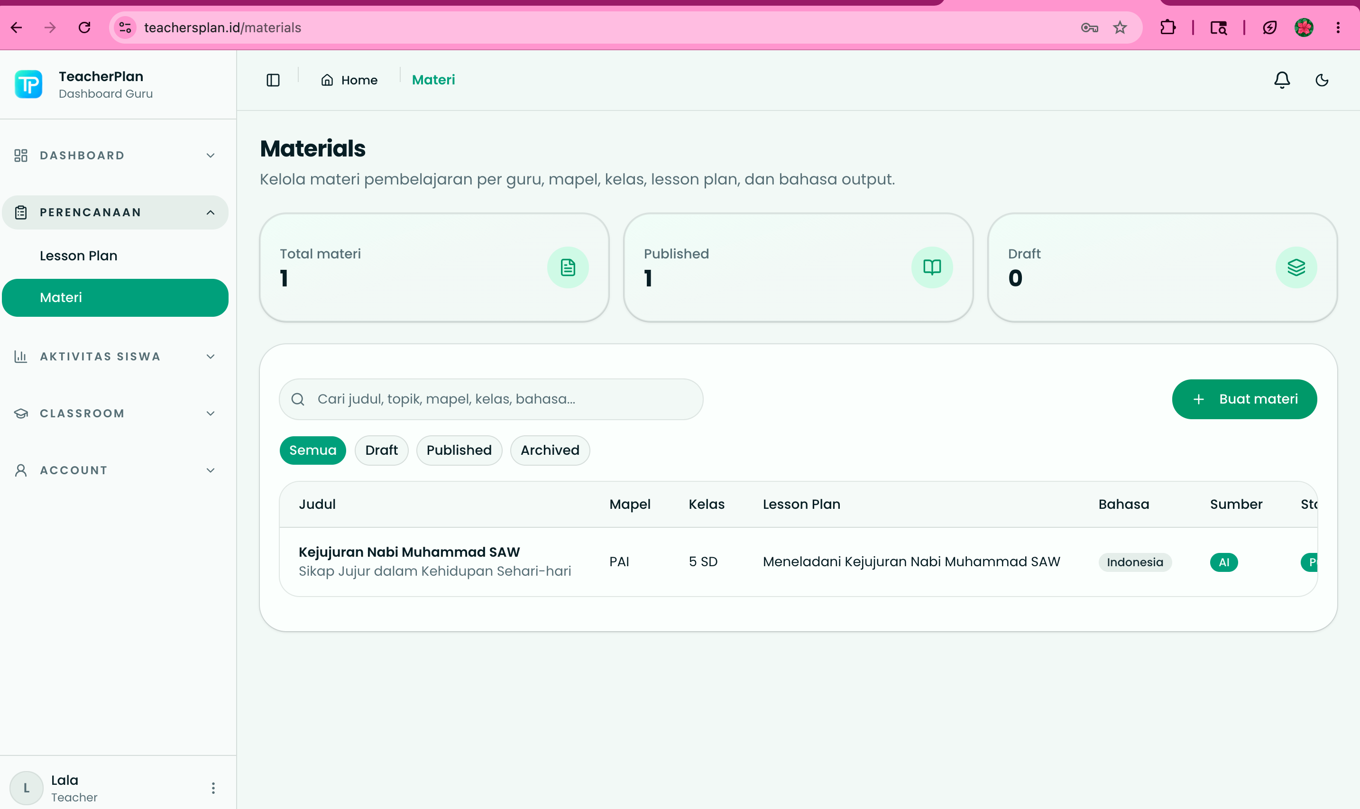Expand the Classroom sidebar section

click(x=115, y=413)
